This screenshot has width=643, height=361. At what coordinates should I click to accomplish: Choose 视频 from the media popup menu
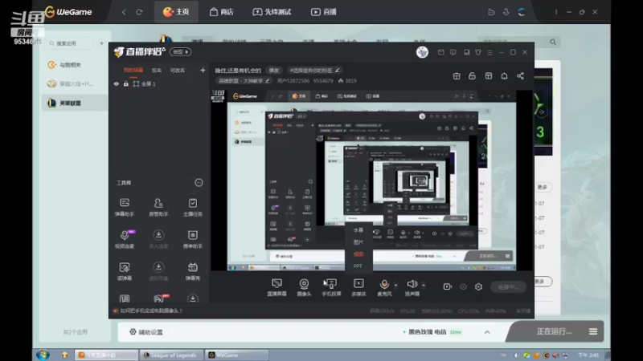tap(358, 254)
